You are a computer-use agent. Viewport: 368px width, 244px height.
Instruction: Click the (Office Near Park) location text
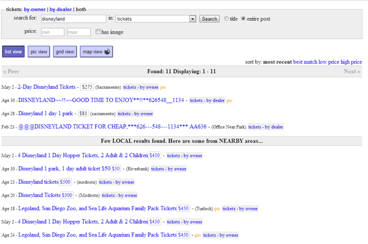tap(229, 127)
